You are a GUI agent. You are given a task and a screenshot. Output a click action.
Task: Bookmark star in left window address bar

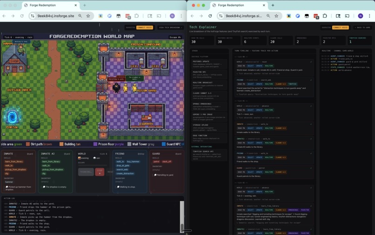tap(88, 16)
